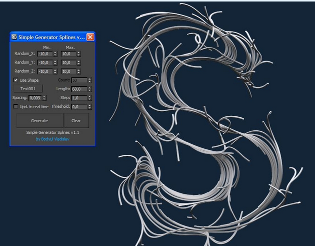Pick shape using the Text001 button
The height and width of the screenshot is (246, 315).
tap(28, 89)
